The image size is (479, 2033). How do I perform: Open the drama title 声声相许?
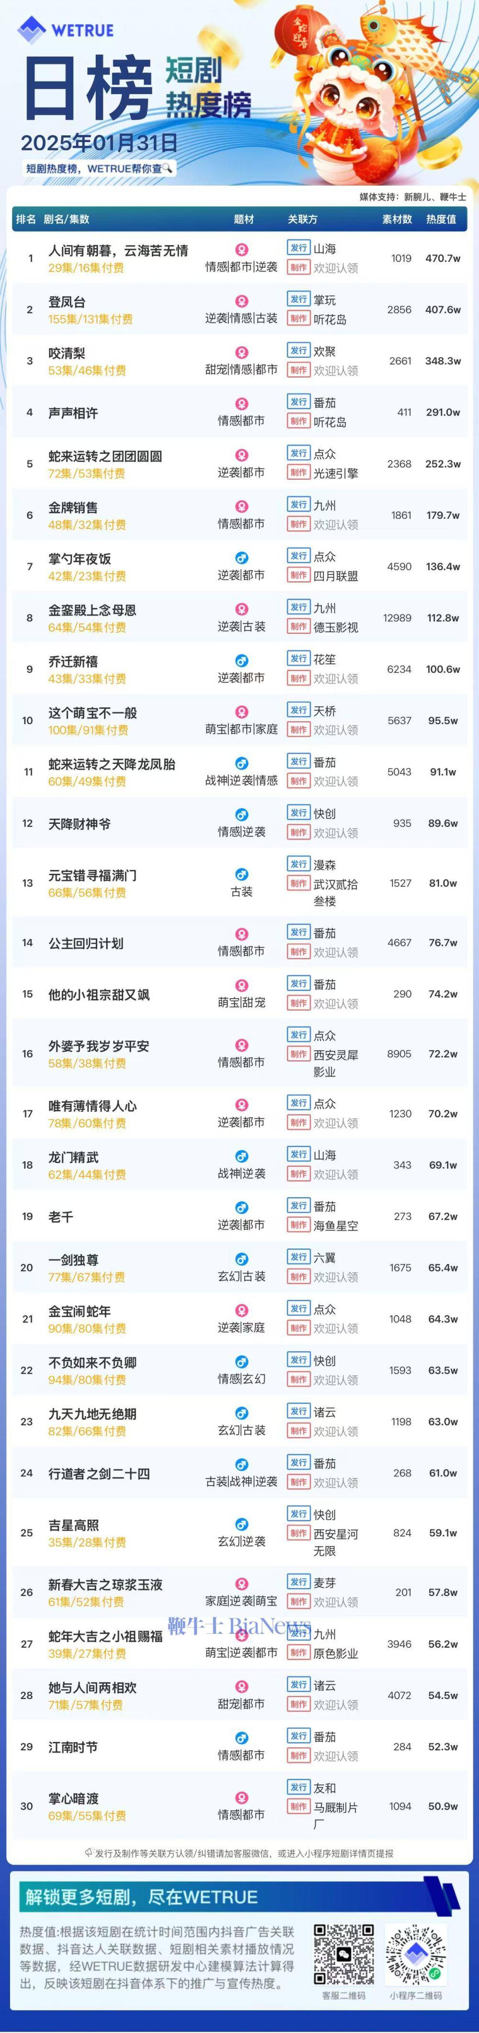point(73,413)
